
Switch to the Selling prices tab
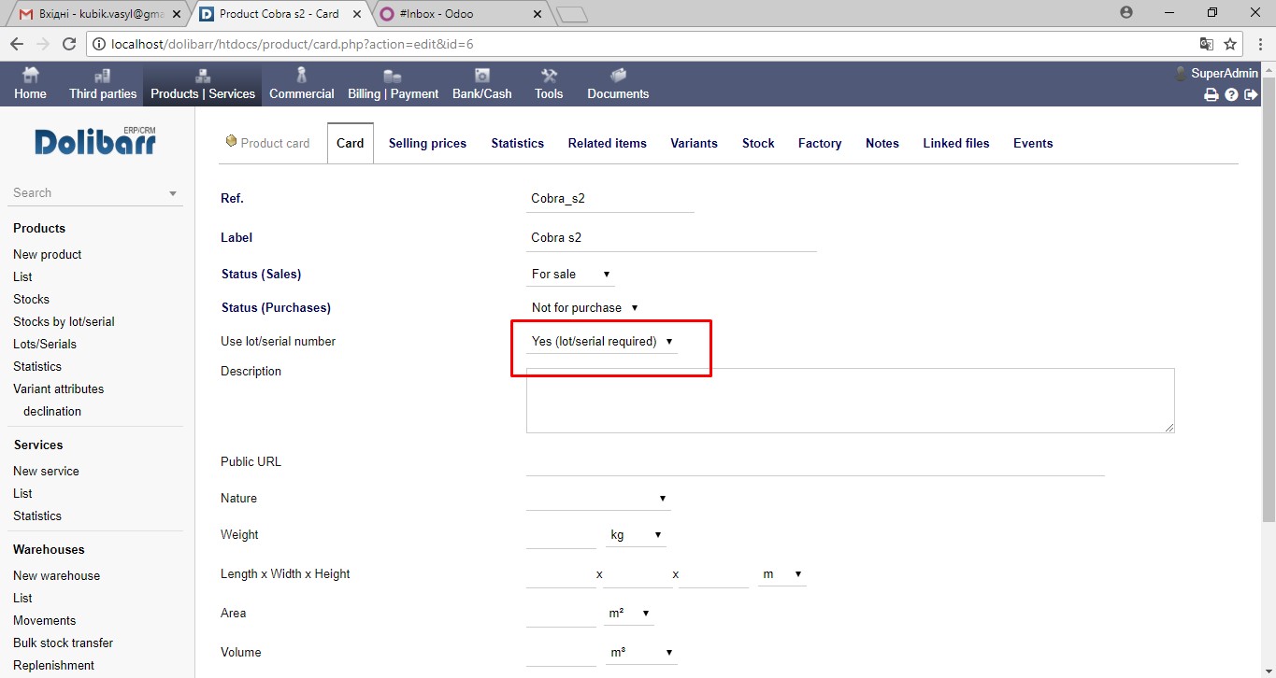click(427, 143)
